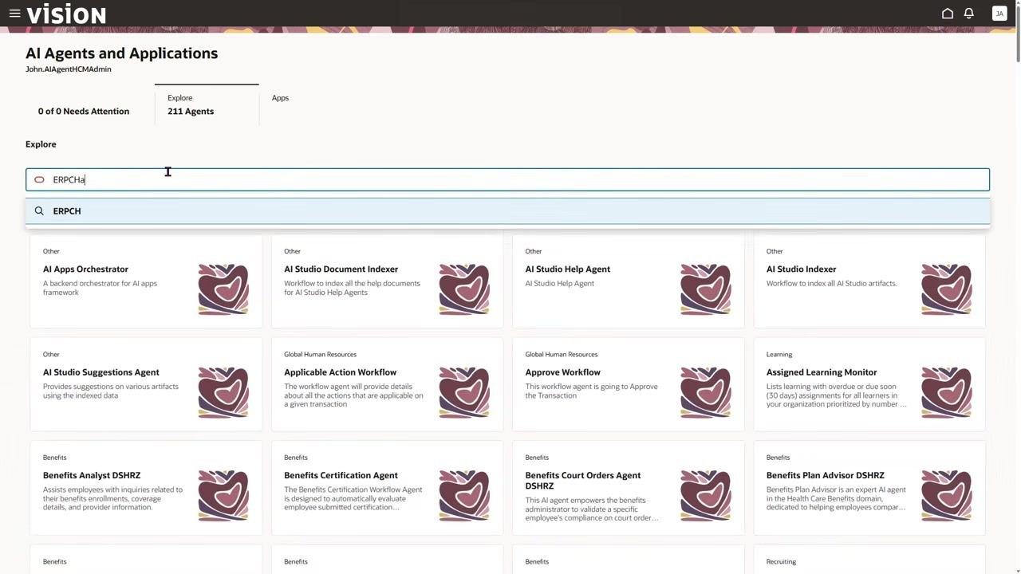Click the John.AIAgentHCMAdmin username text

69,69
